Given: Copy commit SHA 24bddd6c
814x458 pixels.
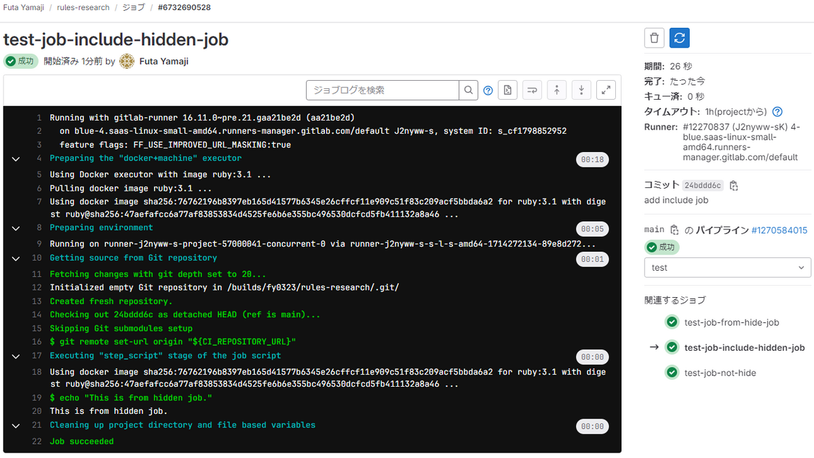Looking at the screenshot, I should (x=734, y=185).
